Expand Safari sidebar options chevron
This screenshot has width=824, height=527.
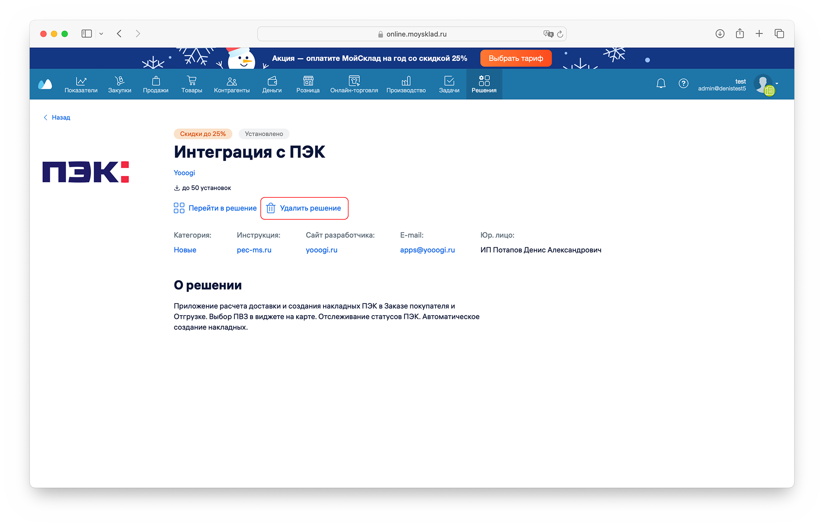pyautogui.click(x=101, y=34)
